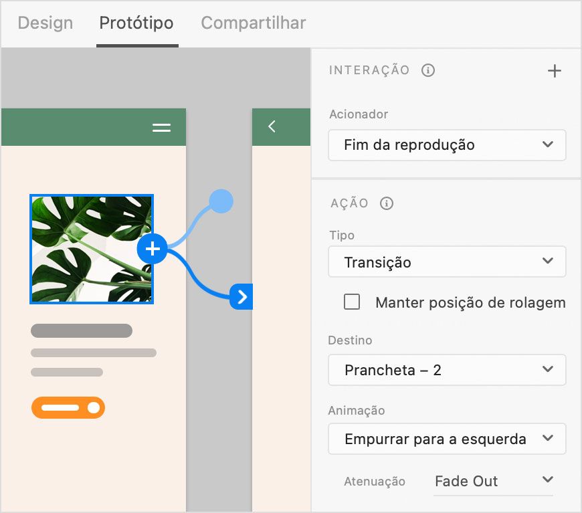This screenshot has height=513, width=582.
Task: Click the blue arrow connector endpoint
Action: coord(242,296)
